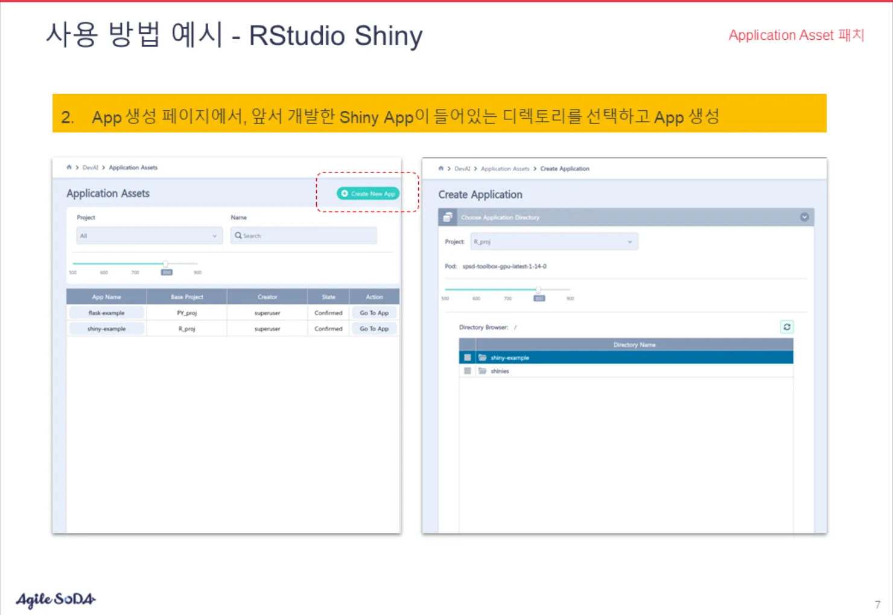Click the shiny-example folder icon
Screen dimensions: 893x615
coord(483,358)
